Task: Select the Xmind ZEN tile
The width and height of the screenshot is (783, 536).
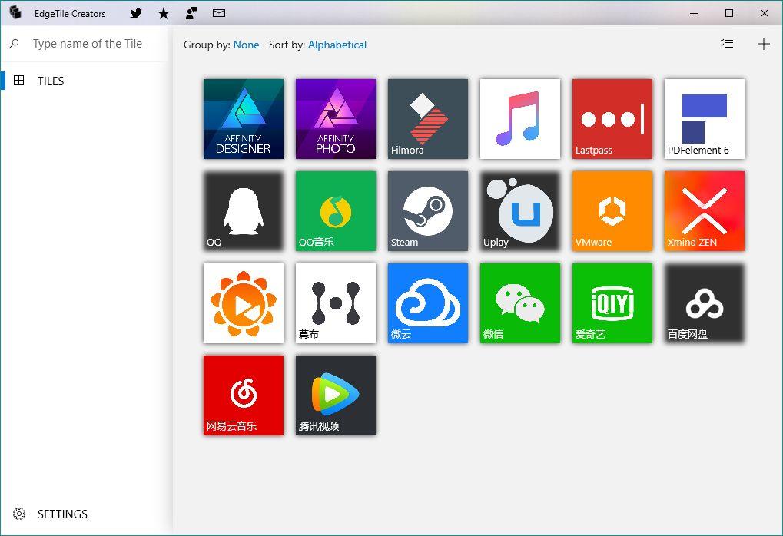Action: click(x=705, y=211)
